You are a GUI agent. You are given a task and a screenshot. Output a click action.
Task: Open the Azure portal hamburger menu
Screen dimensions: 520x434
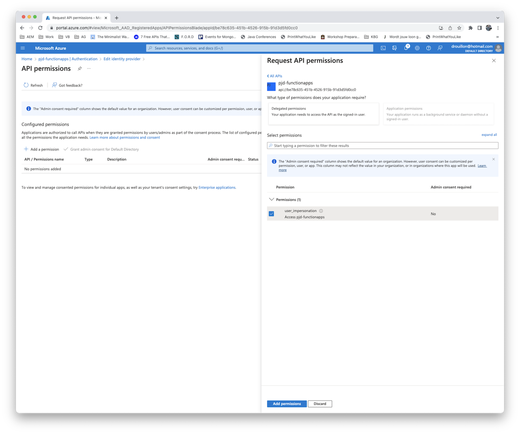[23, 48]
